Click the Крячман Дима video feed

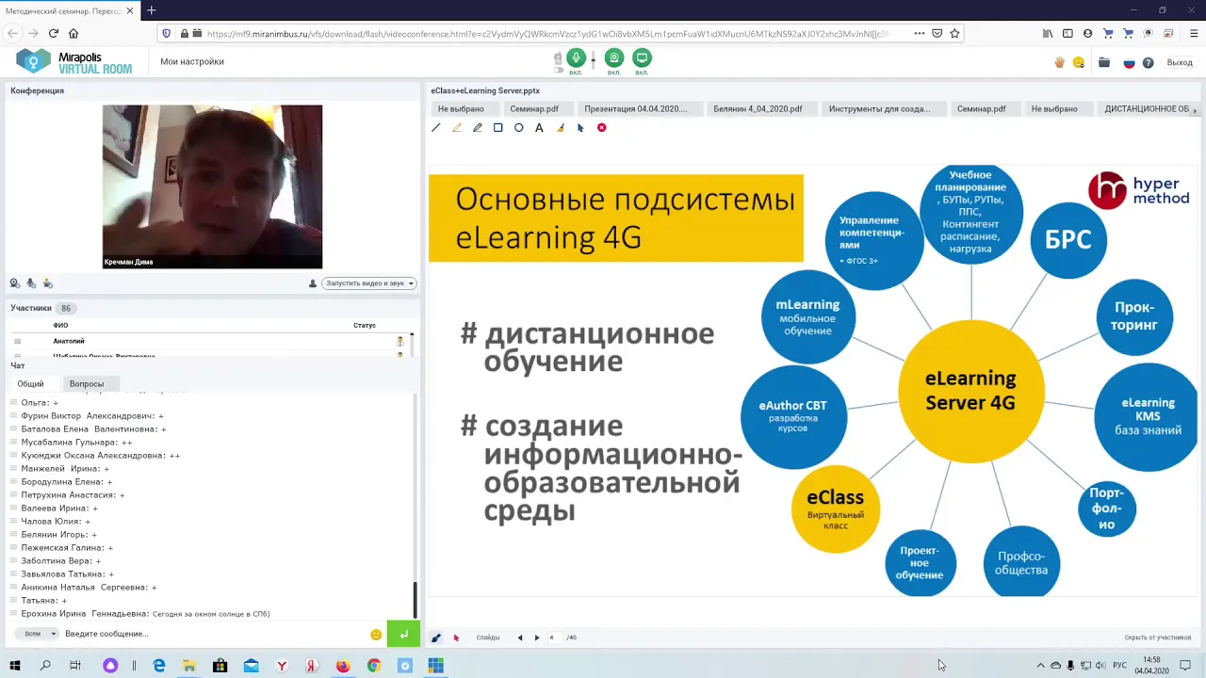212,186
